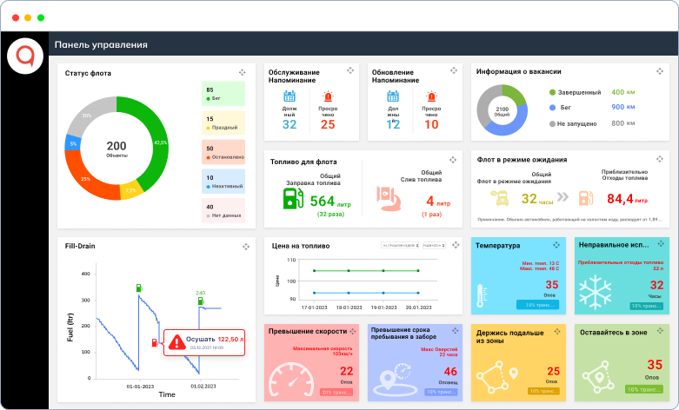
Task: Click the speedometer icon in Превышение скорости card
Action: [291, 380]
